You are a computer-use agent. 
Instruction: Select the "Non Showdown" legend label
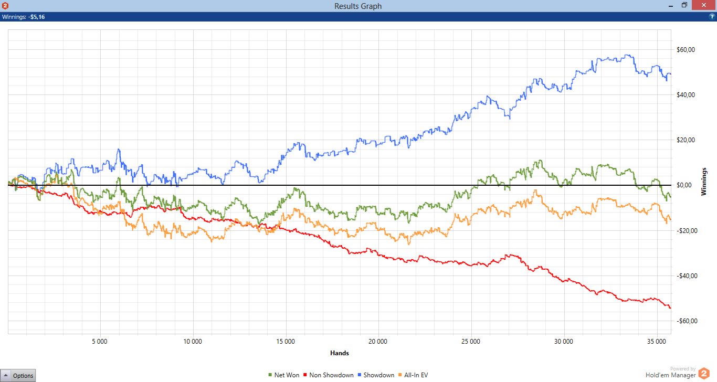click(332, 375)
